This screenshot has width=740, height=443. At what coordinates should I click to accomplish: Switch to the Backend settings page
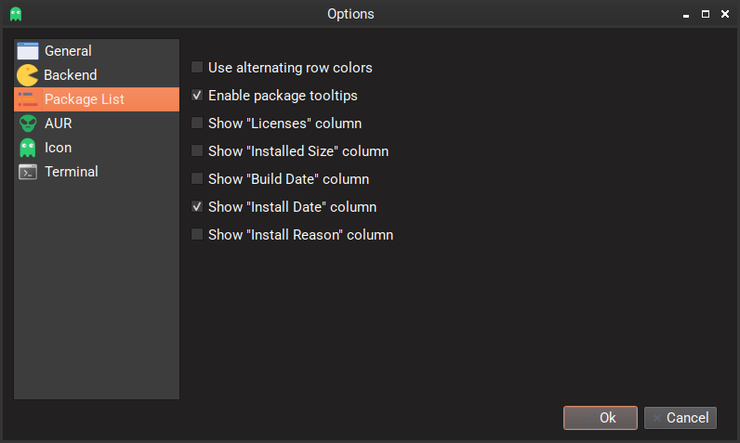click(x=71, y=75)
